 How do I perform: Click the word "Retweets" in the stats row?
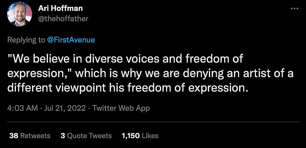[x=35, y=136]
